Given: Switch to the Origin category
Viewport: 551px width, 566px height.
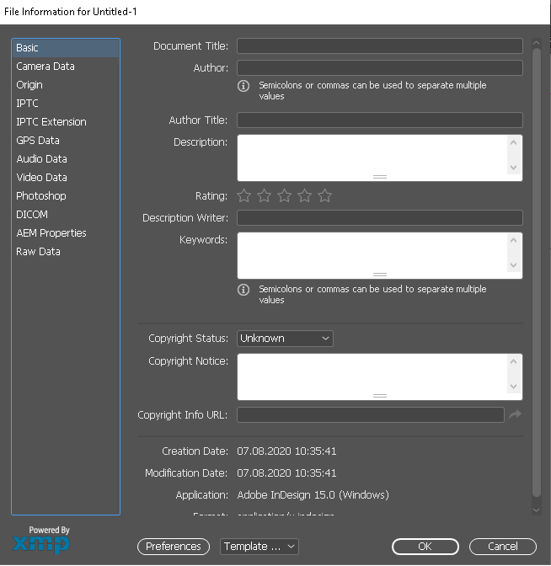Looking at the screenshot, I should (x=66, y=85).
